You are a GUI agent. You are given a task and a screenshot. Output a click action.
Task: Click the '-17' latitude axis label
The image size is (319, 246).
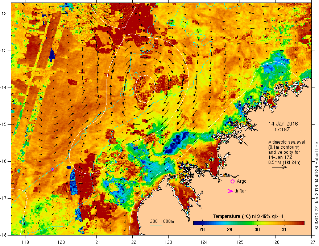[4, 198]
